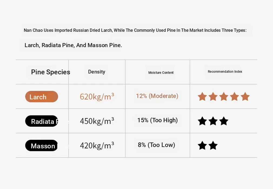Select the black Radiata Pine pill label
Viewport: 273px width, 189px height.
[x=42, y=121]
